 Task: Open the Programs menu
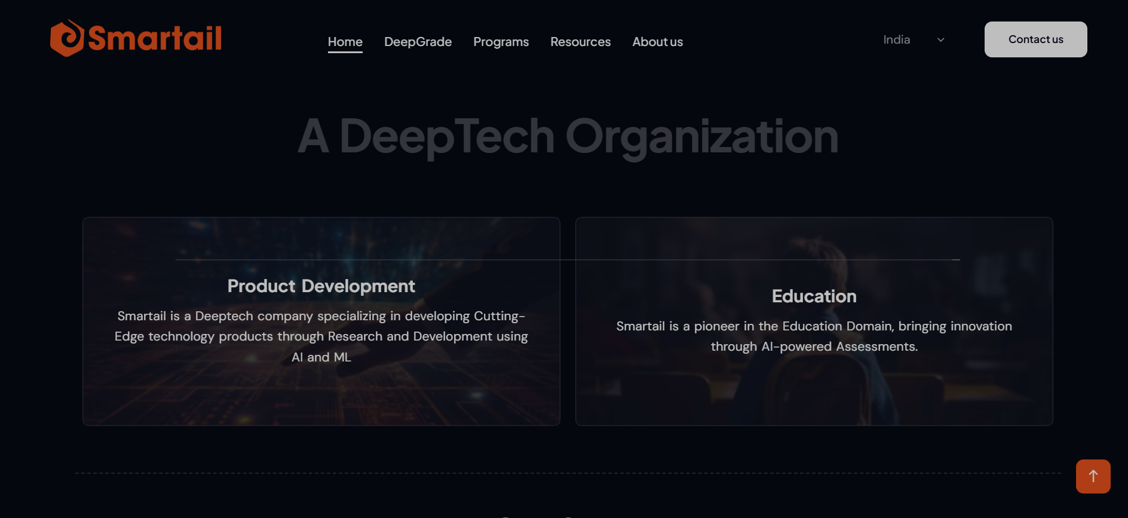501,42
